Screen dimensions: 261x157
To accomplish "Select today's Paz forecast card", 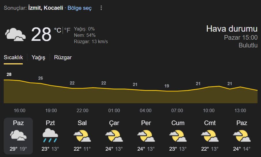I will coord(18,136).
